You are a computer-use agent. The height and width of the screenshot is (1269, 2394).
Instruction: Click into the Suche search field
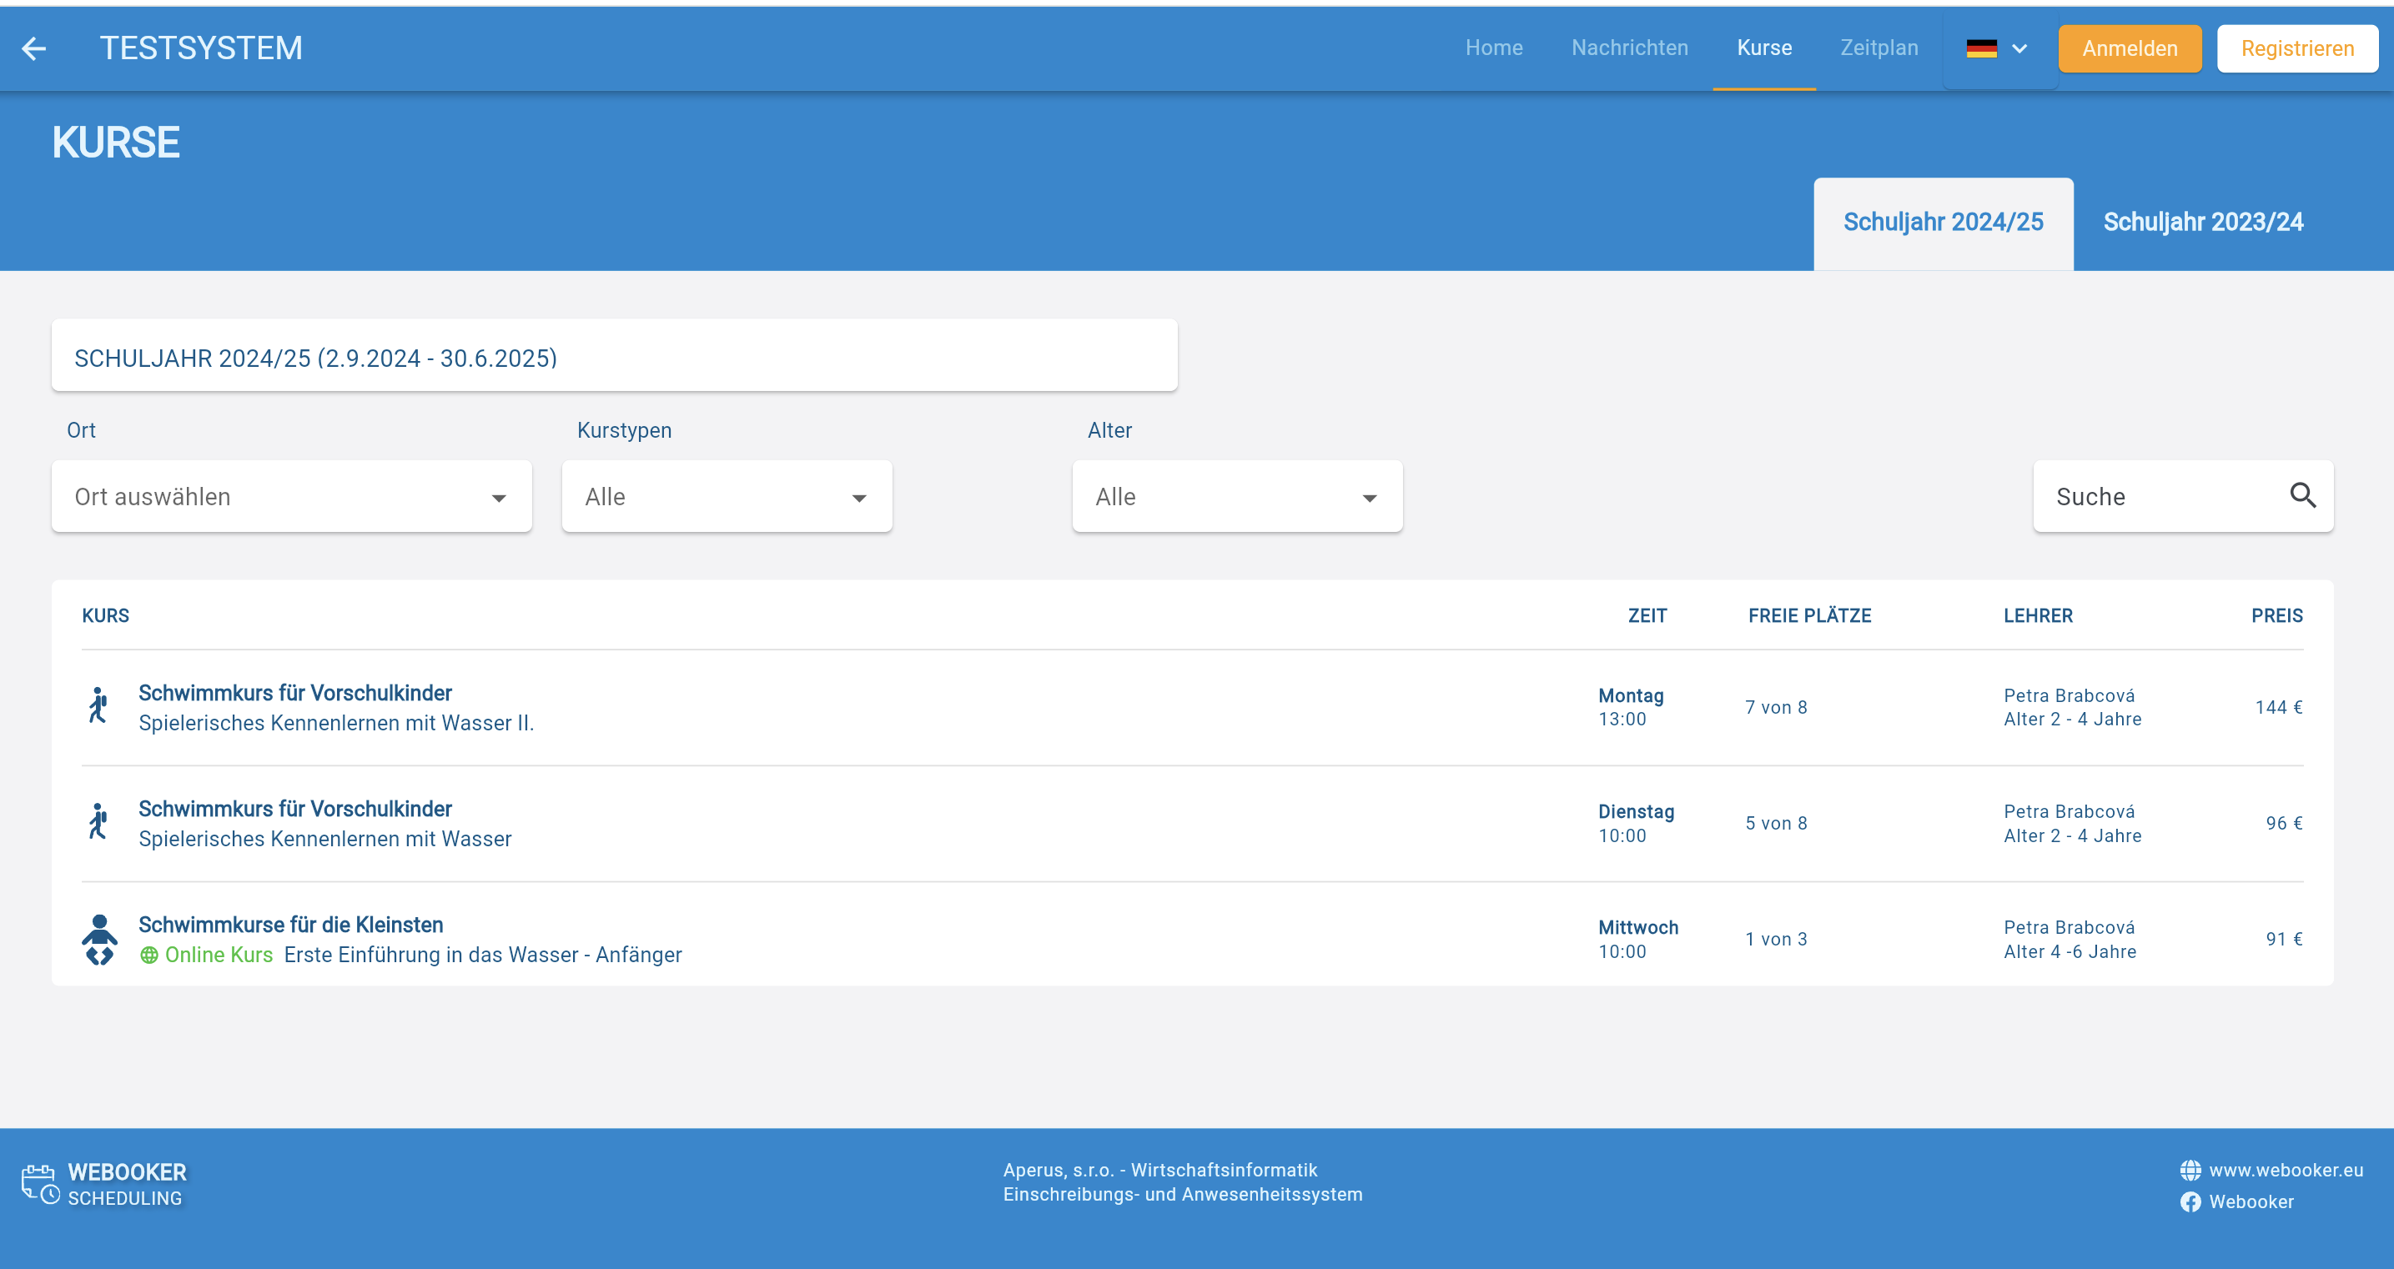coord(2156,497)
